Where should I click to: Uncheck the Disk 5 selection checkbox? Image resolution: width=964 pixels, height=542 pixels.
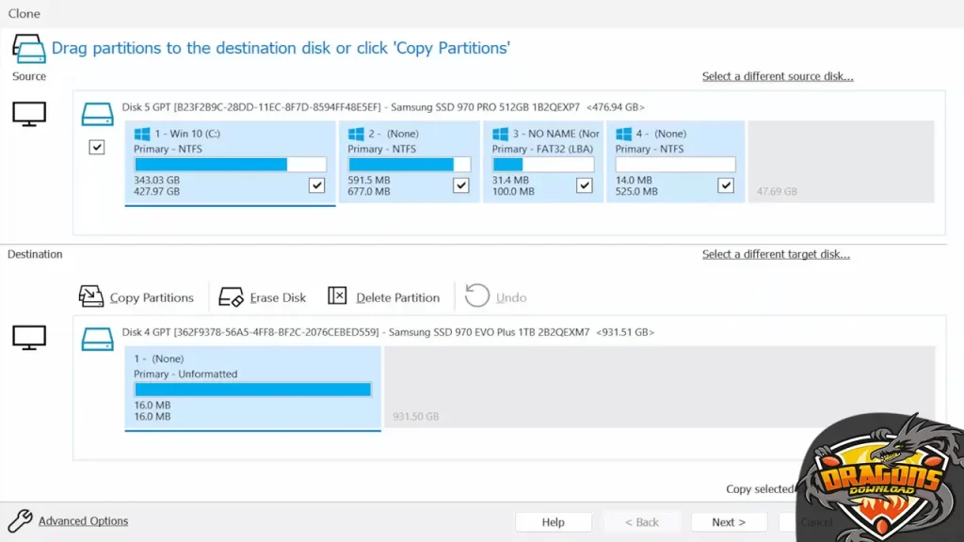[96, 147]
